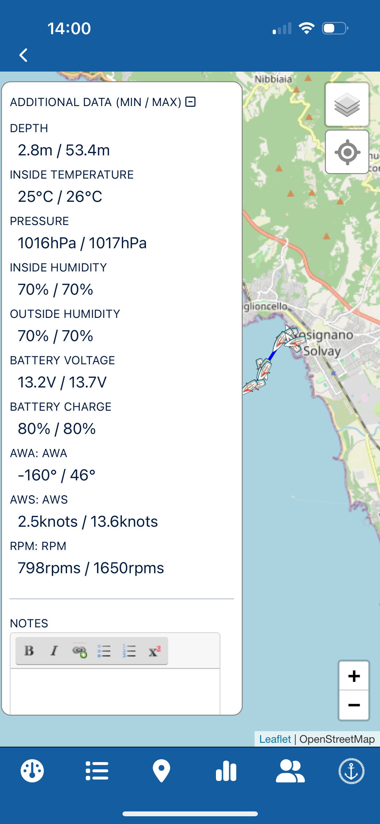Toggle bold in notes editor
The height and width of the screenshot is (824, 380).
click(x=29, y=651)
